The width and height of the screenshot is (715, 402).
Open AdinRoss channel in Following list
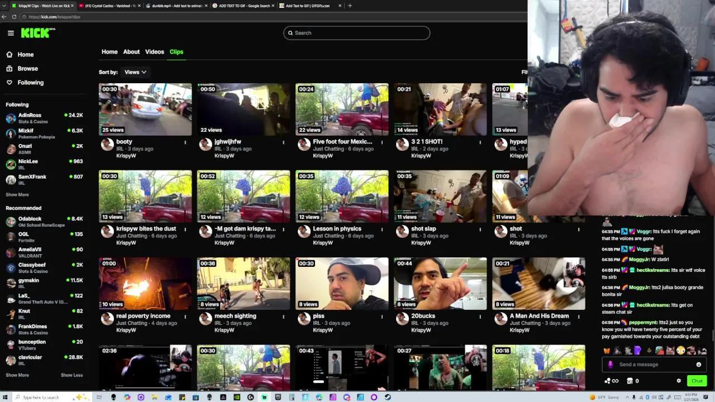[44, 118]
